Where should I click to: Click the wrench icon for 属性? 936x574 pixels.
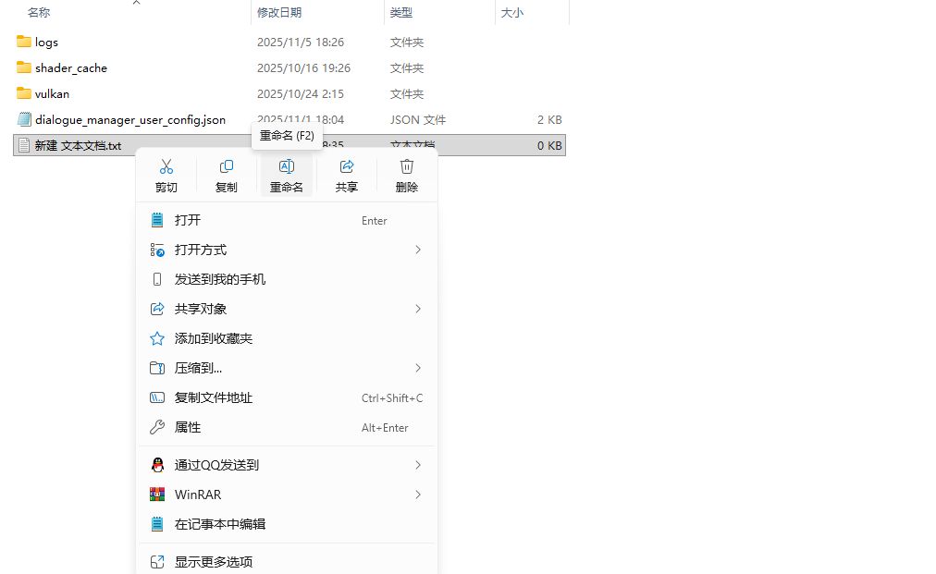[157, 427]
